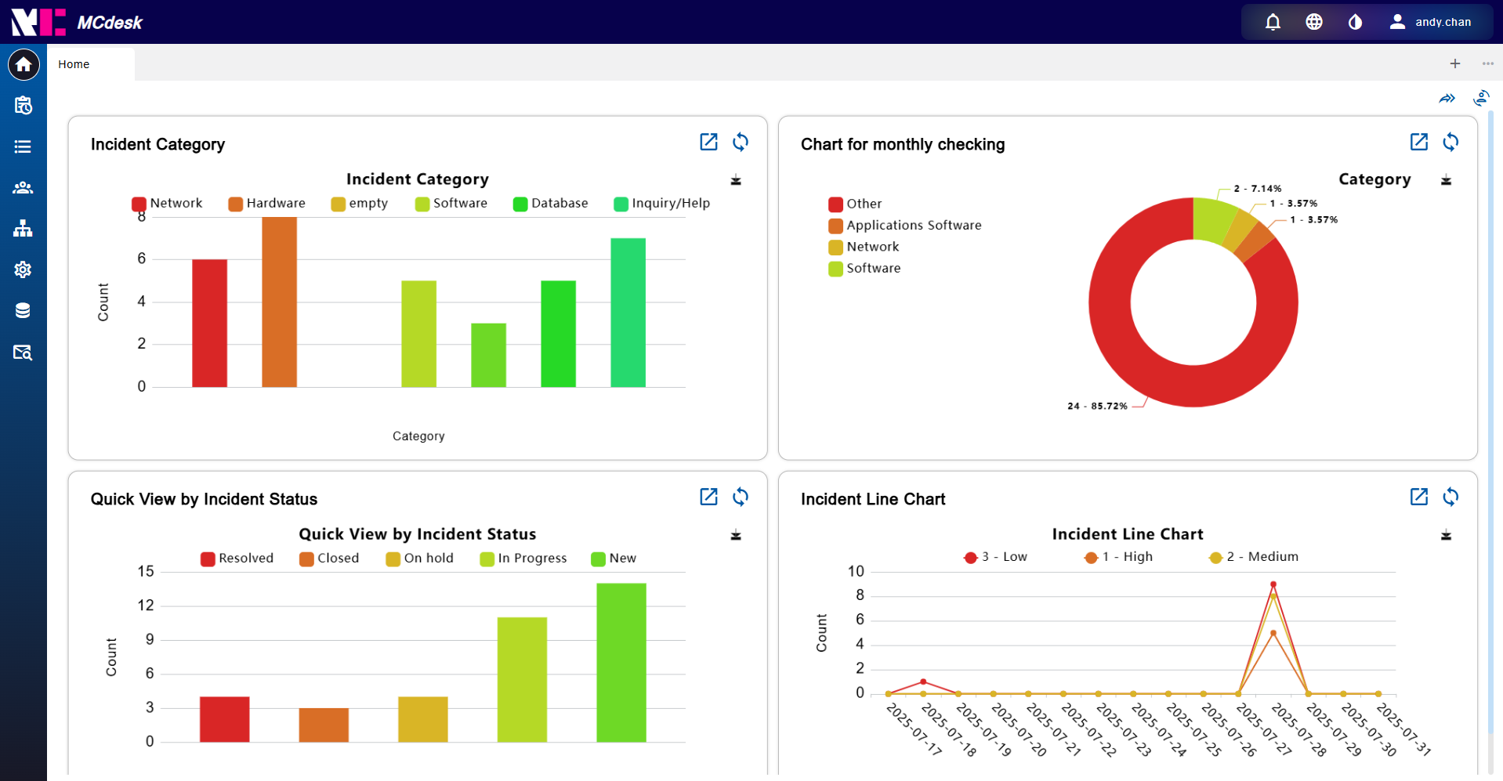Click the Inquiry/Help bar in Incident Category

click(628, 313)
